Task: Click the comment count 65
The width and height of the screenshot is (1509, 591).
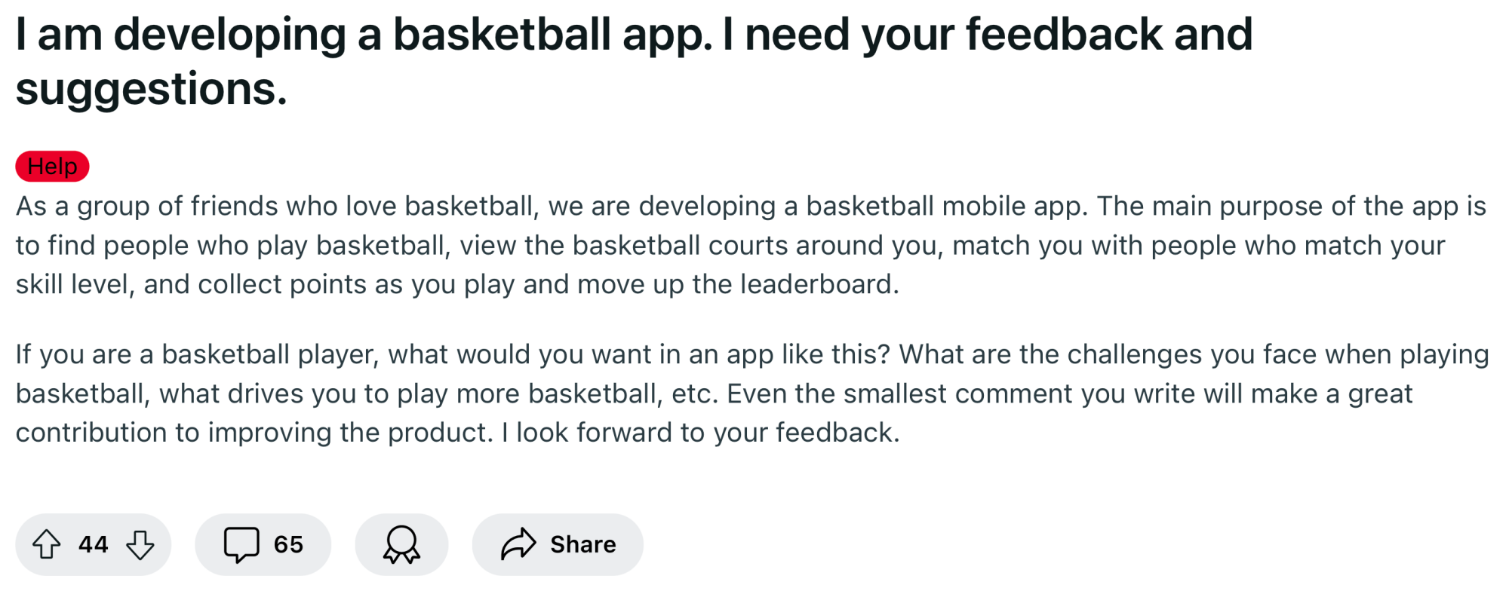Action: point(288,544)
